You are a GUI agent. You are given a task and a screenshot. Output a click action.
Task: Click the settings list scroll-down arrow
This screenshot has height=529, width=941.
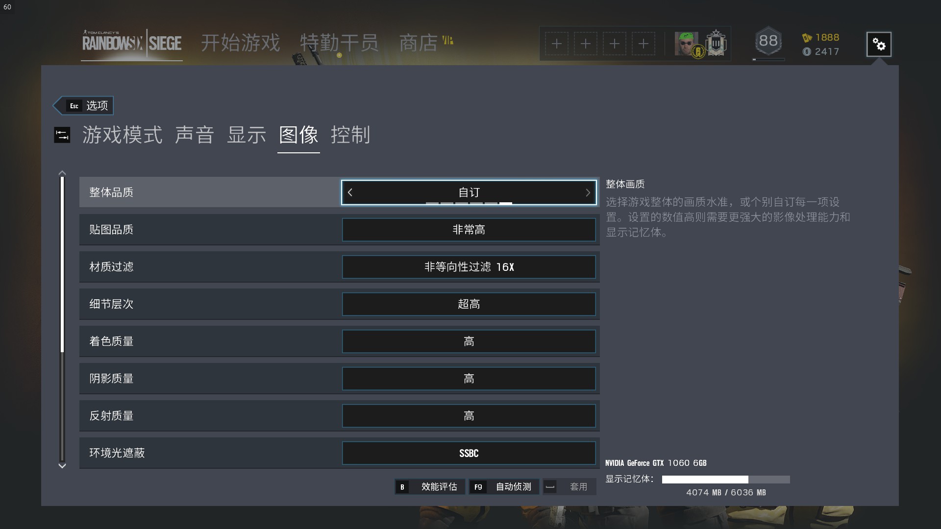[x=62, y=466]
